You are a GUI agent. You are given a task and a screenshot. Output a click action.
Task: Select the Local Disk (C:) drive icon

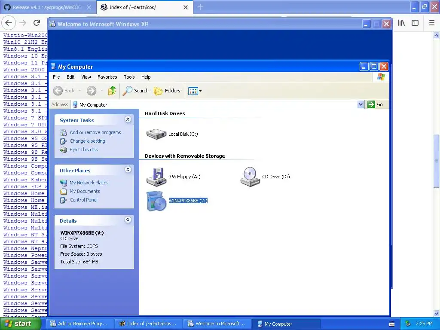[x=156, y=134]
